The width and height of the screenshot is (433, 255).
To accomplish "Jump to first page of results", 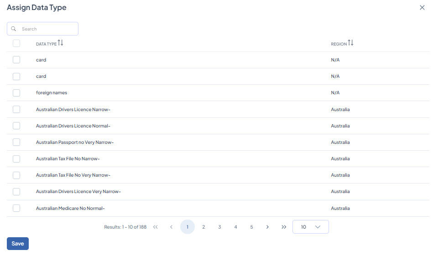I will (x=156, y=227).
